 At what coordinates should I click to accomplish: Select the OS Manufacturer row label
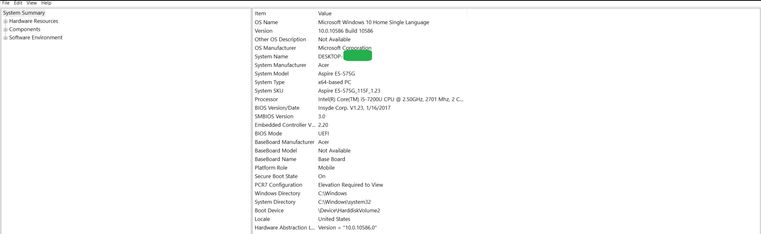click(x=275, y=48)
